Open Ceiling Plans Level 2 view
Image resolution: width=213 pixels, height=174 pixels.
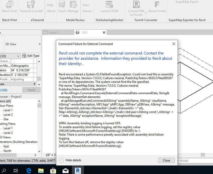(x=8, y=133)
